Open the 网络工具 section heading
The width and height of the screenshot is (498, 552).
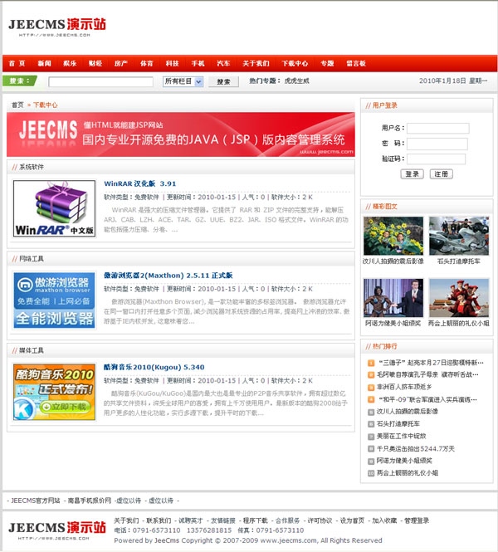[32, 259]
